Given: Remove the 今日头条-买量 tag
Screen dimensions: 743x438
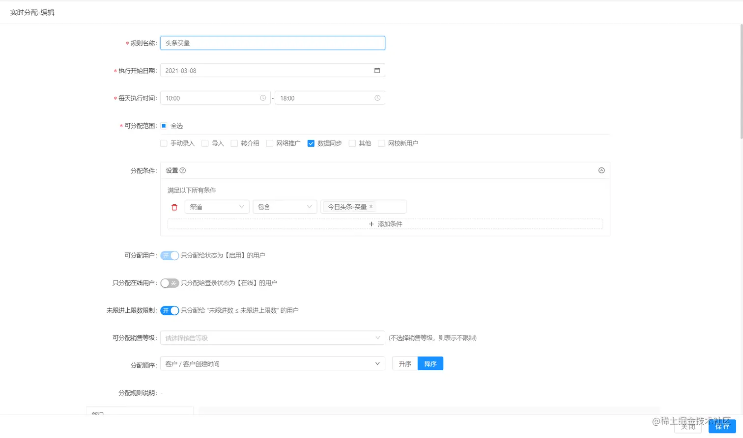Looking at the screenshot, I should pyautogui.click(x=371, y=207).
